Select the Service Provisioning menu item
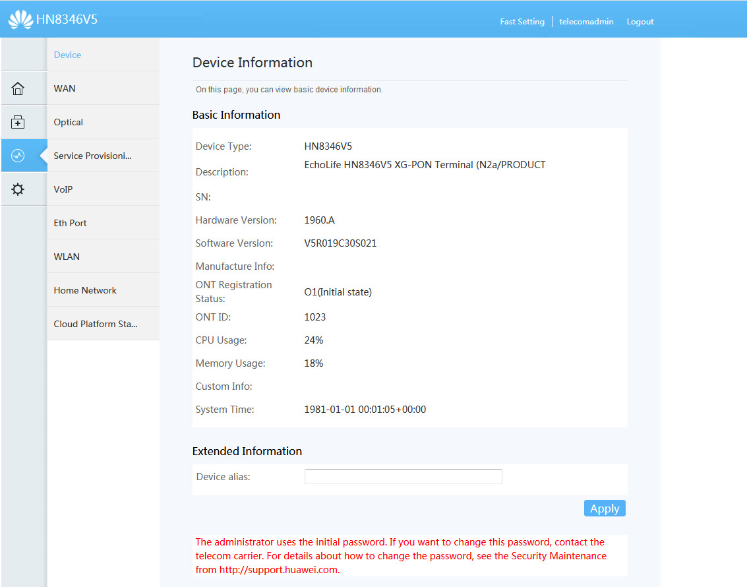747x587 pixels. (x=93, y=156)
